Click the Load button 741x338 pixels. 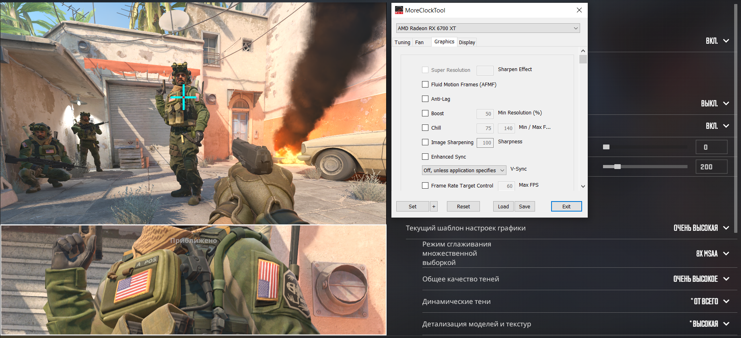(x=503, y=206)
